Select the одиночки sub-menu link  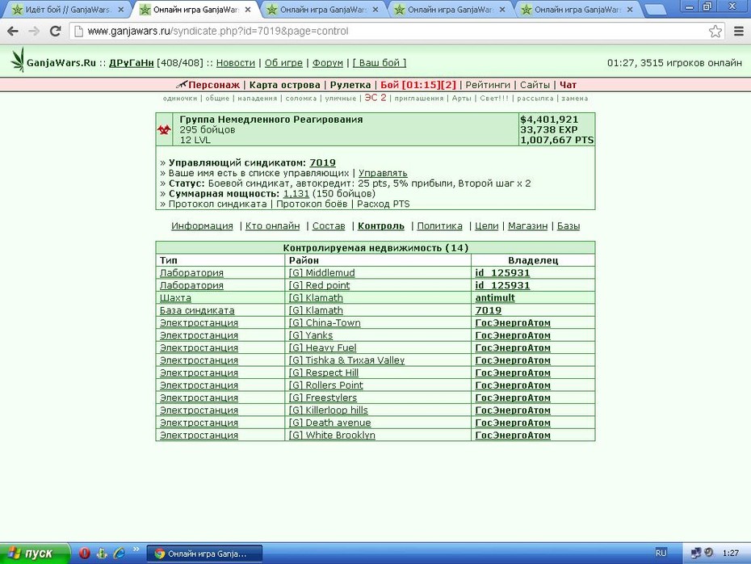(x=179, y=99)
